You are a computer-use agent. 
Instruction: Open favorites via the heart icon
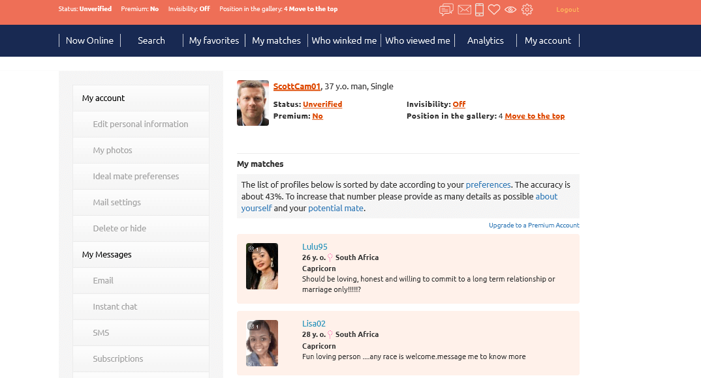pos(494,9)
